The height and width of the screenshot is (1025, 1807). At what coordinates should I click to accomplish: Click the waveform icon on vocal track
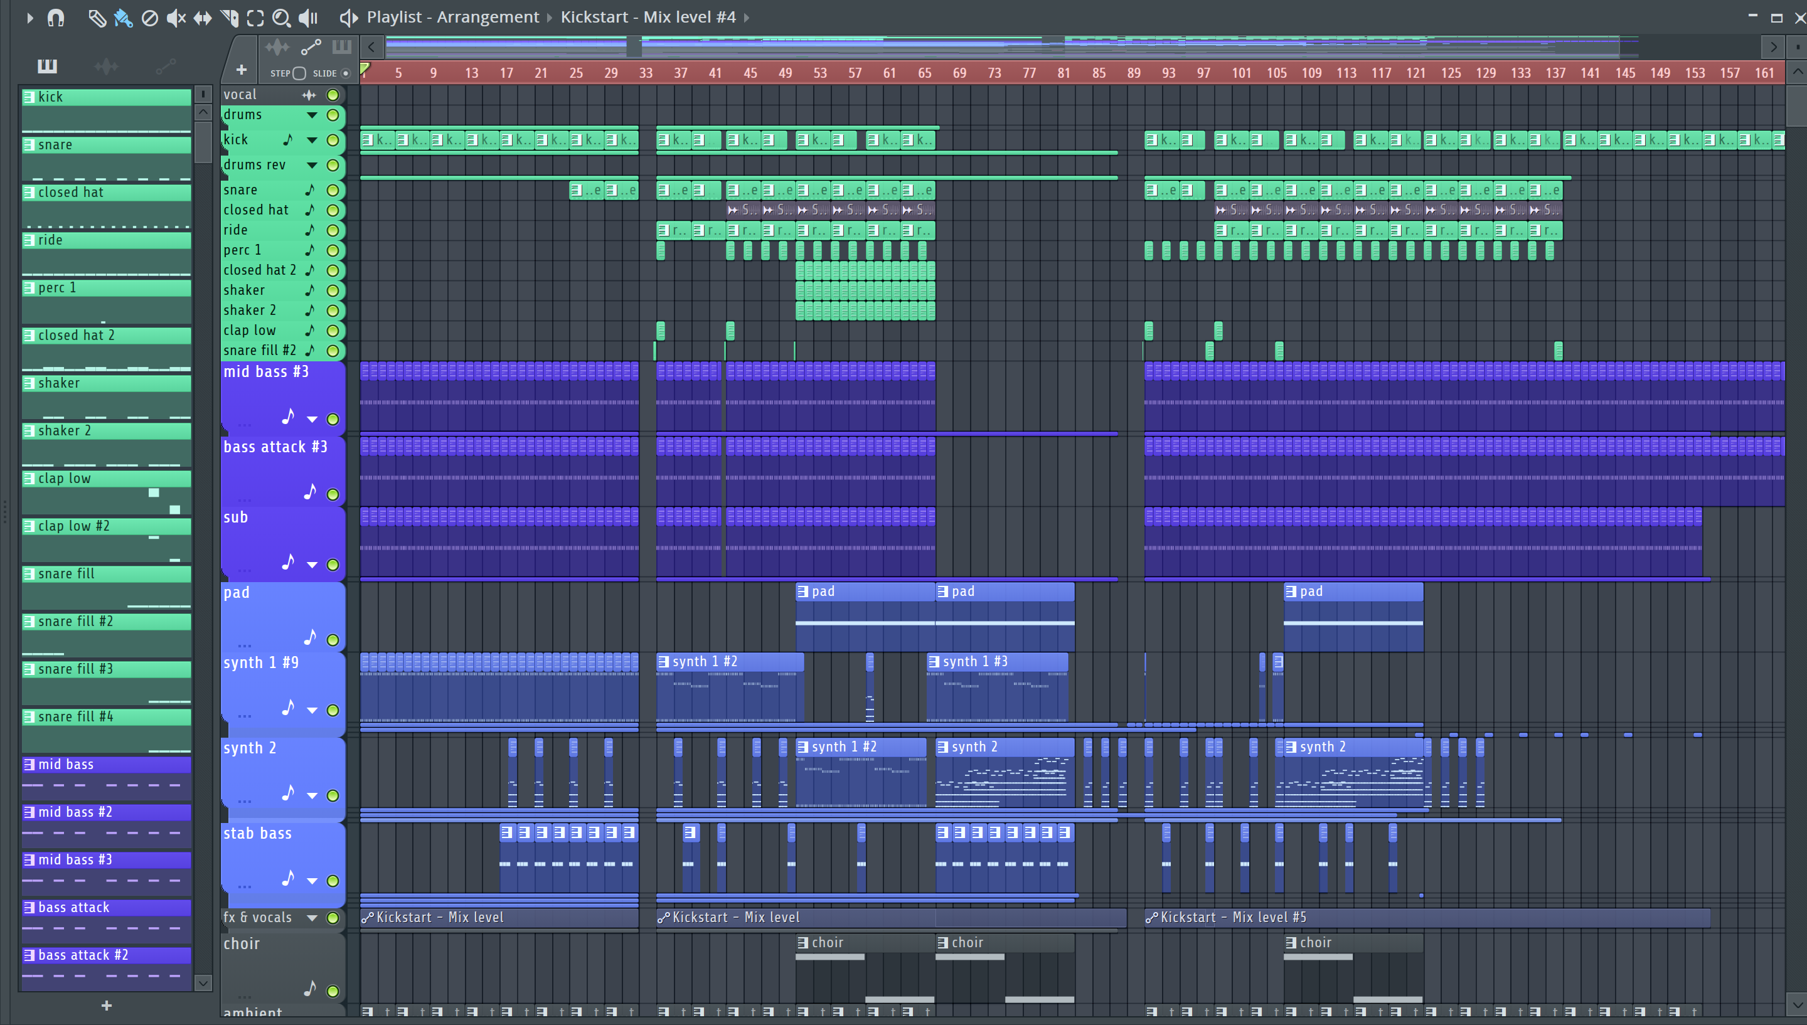(x=309, y=95)
